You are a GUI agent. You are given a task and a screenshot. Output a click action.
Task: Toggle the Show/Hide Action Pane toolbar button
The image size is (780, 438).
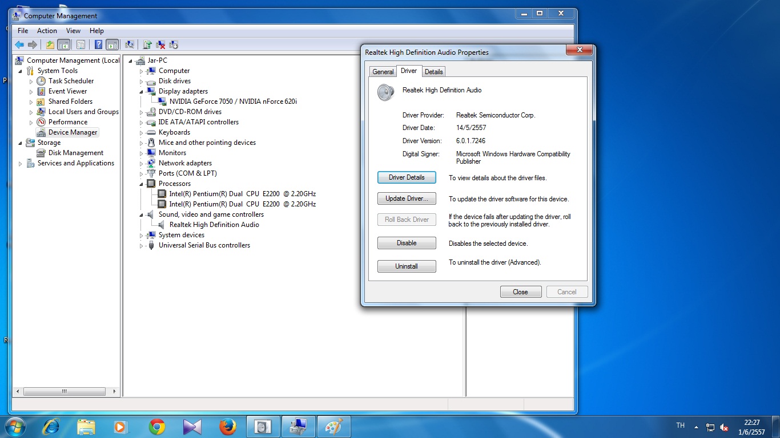pyautogui.click(x=112, y=44)
